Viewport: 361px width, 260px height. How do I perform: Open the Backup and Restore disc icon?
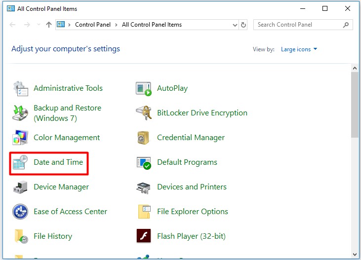(20, 113)
